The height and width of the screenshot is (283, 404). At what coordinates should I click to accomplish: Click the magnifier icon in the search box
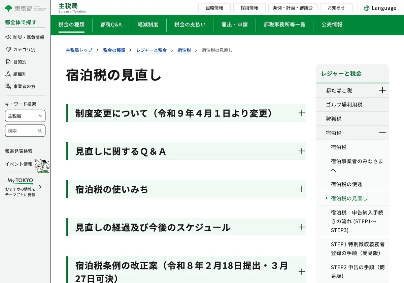click(x=40, y=131)
